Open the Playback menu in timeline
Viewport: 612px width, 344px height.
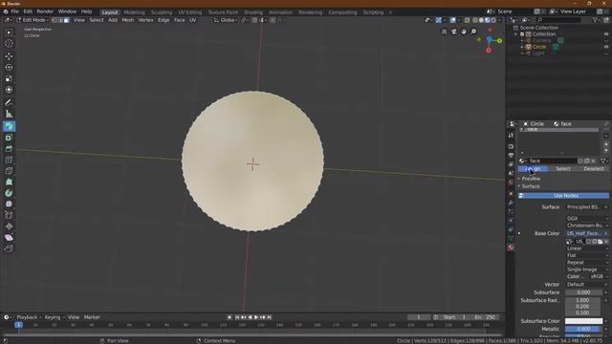pos(27,317)
